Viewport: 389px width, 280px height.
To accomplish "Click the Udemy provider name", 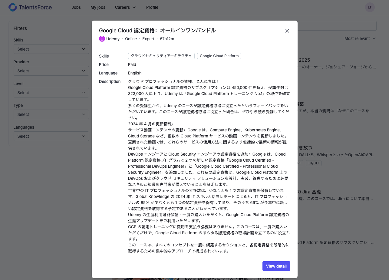I will tap(113, 39).
